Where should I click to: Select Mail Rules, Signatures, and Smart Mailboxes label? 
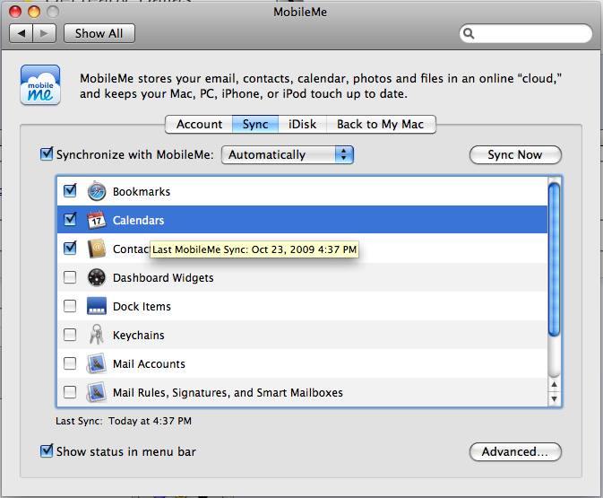pyautogui.click(x=228, y=392)
